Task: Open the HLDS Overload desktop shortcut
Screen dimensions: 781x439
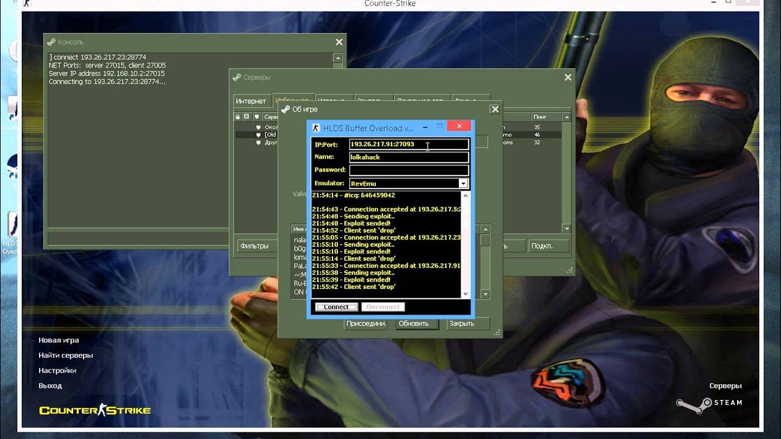Action: 10,234
